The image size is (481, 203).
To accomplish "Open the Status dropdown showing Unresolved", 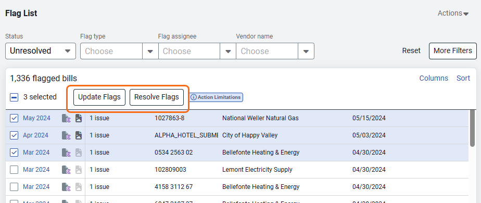I will [x=41, y=51].
